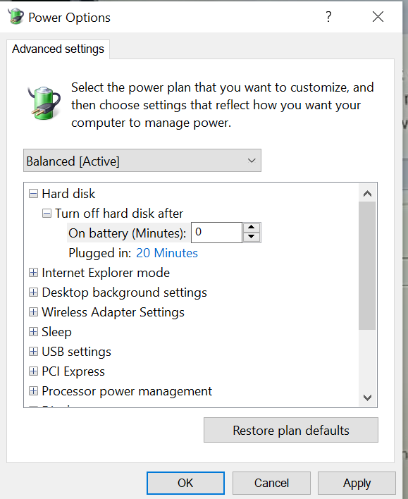This screenshot has height=499, width=408.
Task: Increase On battery minutes with up arrow
Action: (252, 227)
